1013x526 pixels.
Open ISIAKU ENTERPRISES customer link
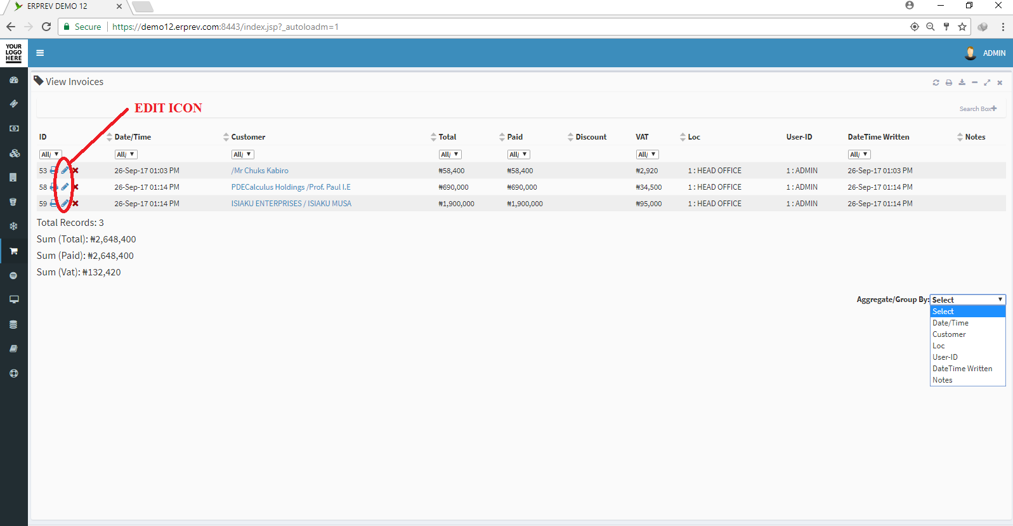[x=291, y=204]
